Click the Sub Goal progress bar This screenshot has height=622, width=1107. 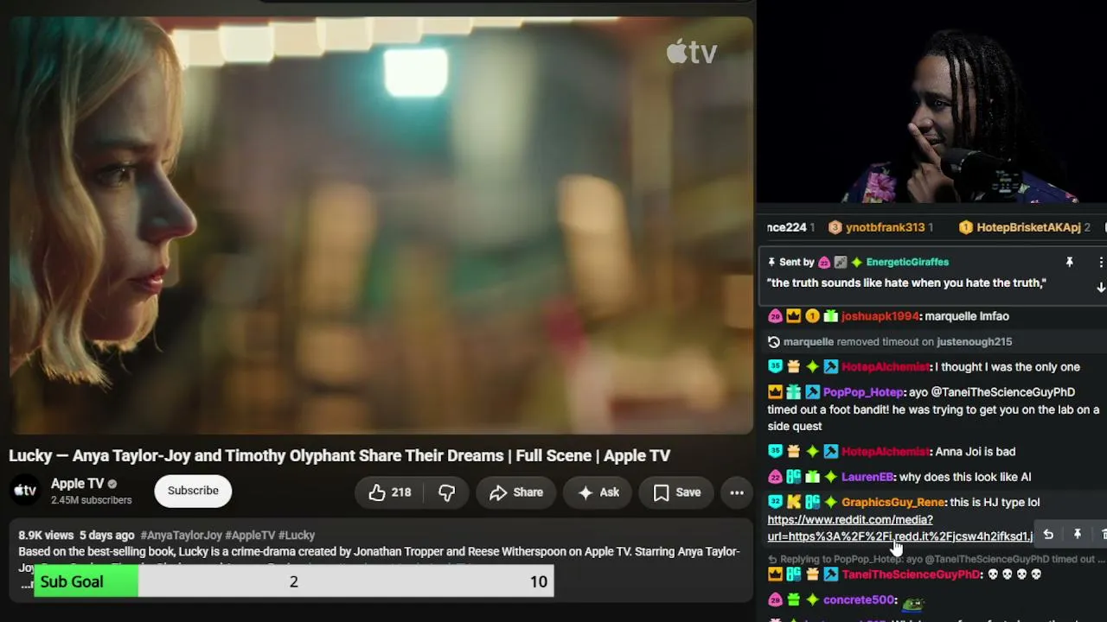coord(294,581)
